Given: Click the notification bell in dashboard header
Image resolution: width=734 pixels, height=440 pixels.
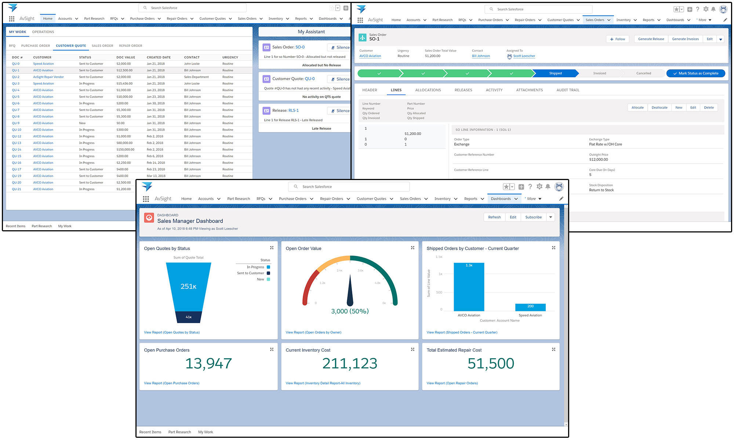Looking at the screenshot, I should (x=548, y=187).
